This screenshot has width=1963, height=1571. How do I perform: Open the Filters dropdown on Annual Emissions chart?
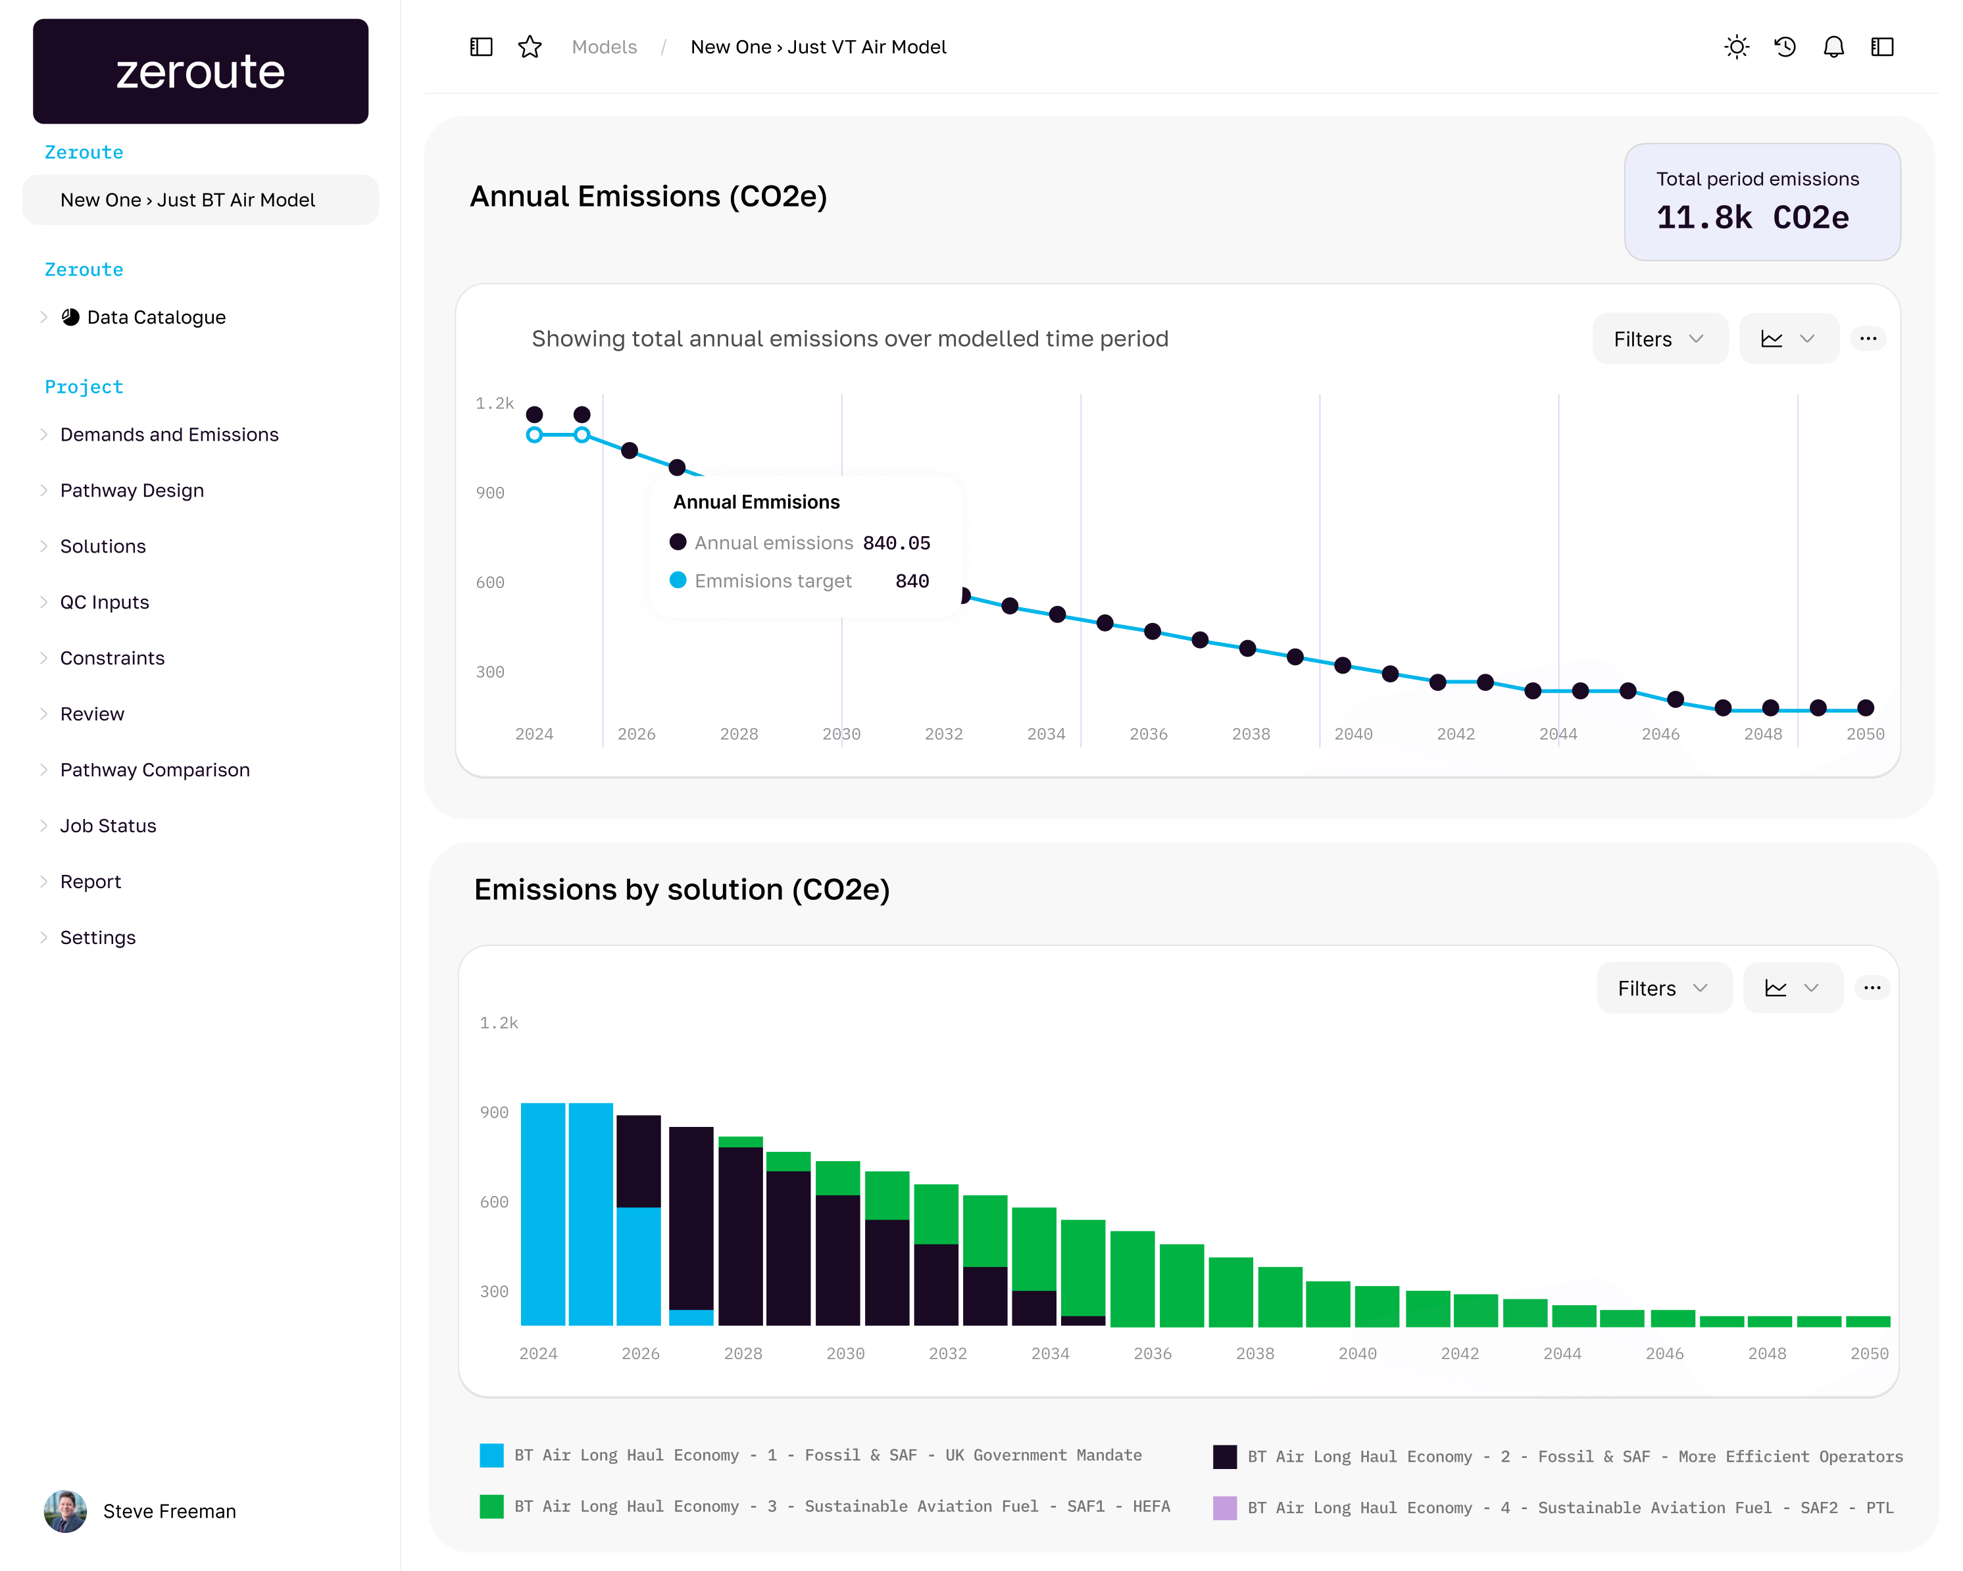(x=1659, y=338)
